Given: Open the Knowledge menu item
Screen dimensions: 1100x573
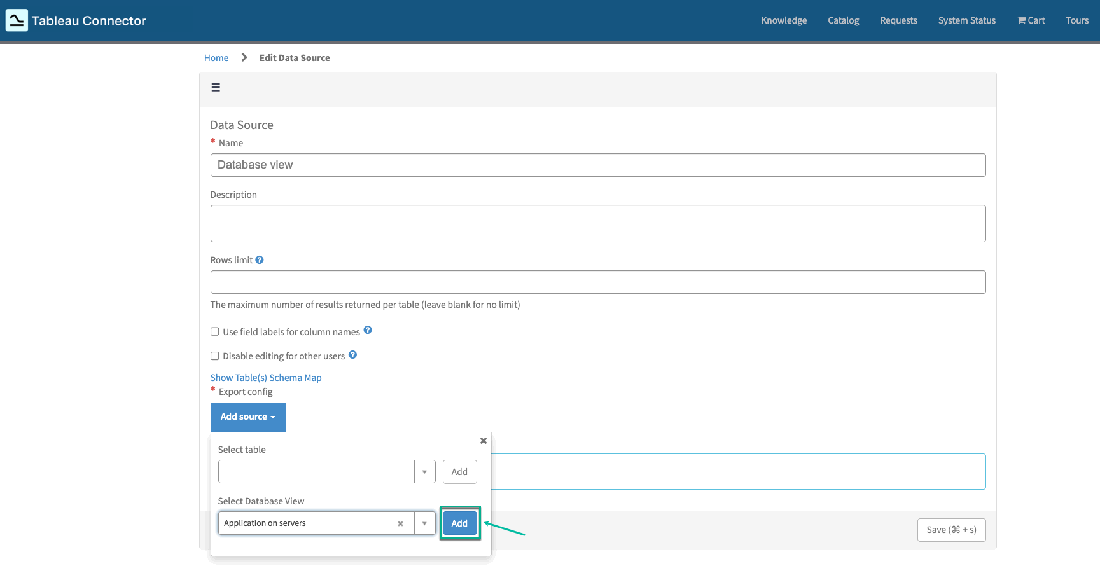Looking at the screenshot, I should [x=783, y=20].
